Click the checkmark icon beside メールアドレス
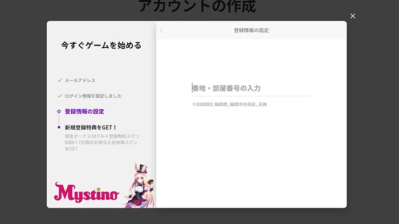 tap(60, 80)
